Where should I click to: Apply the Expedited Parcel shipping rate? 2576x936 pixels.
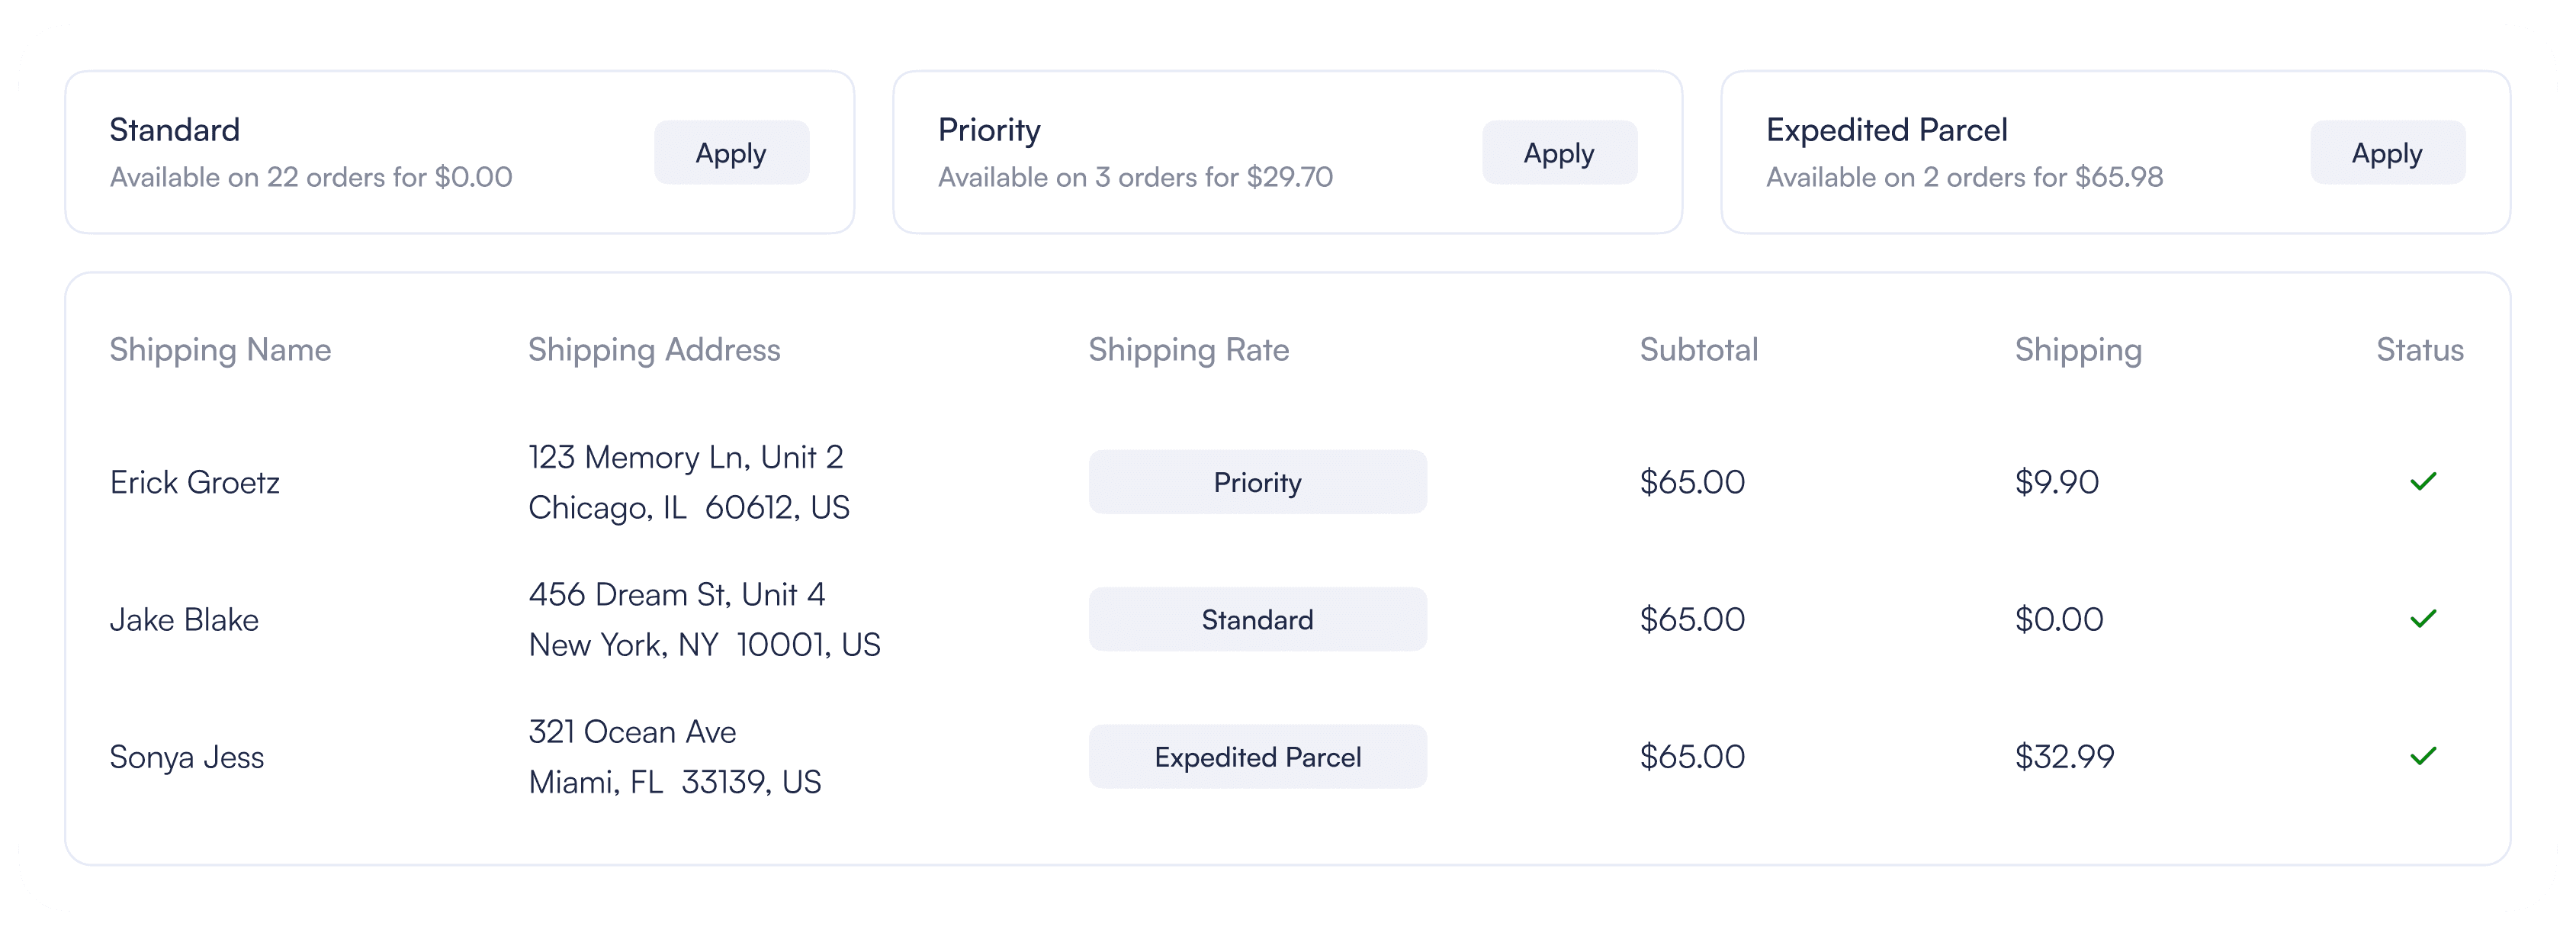pos(2386,153)
